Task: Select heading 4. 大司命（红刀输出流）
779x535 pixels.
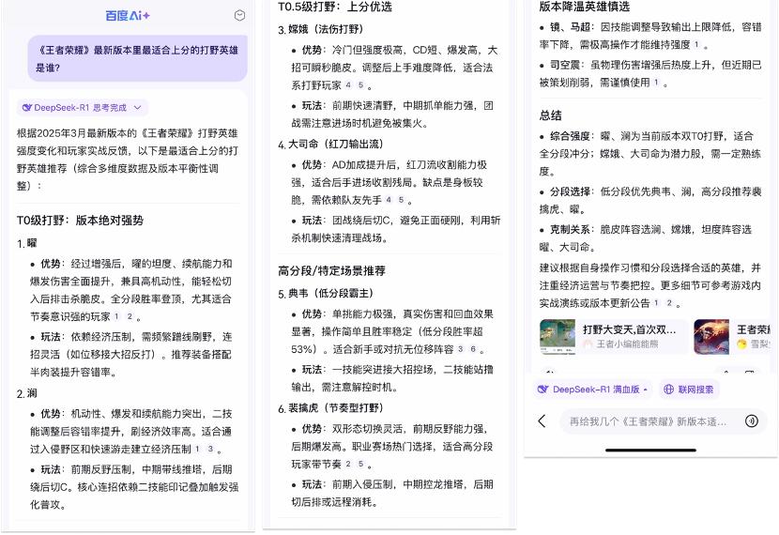Action: point(331,144)
